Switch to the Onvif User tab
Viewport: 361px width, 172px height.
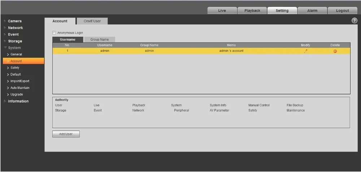click(x=92, y=21)
